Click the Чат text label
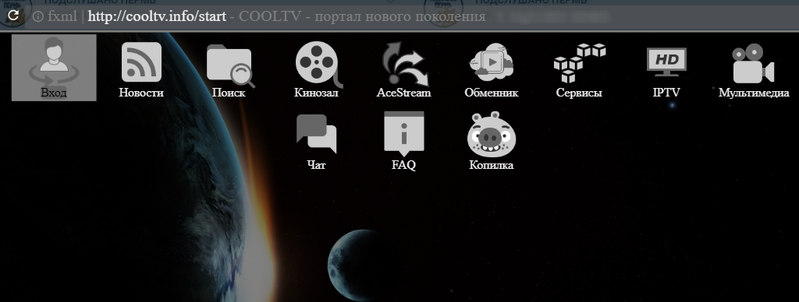 point(317,165)
